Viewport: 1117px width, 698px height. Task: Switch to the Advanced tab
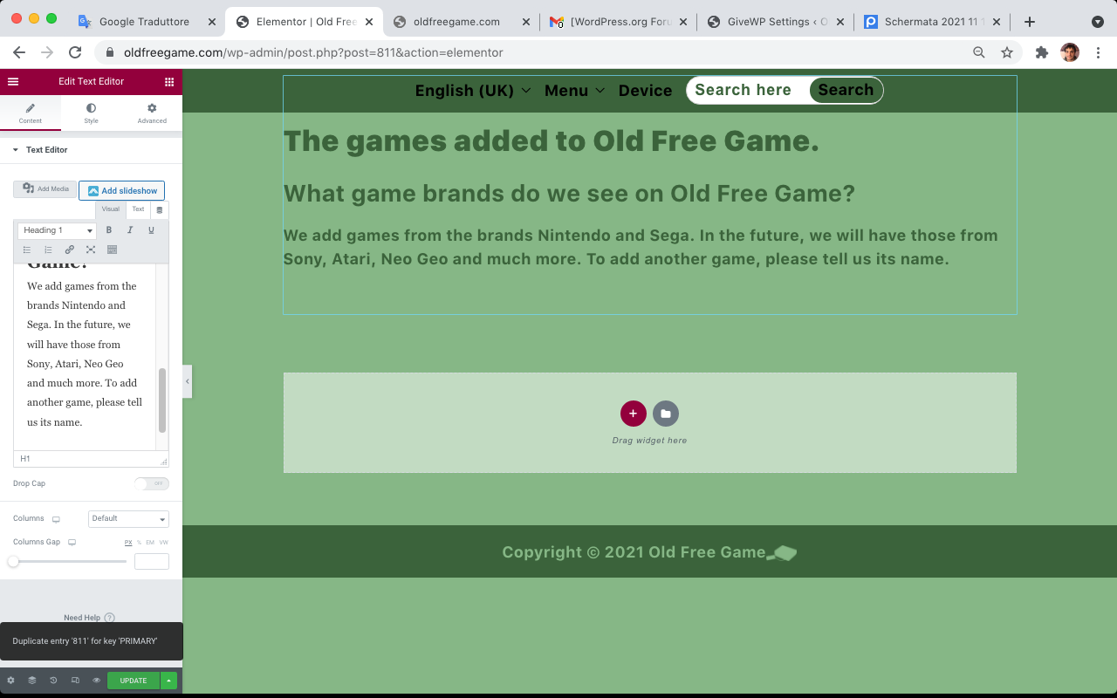point(152,113)
